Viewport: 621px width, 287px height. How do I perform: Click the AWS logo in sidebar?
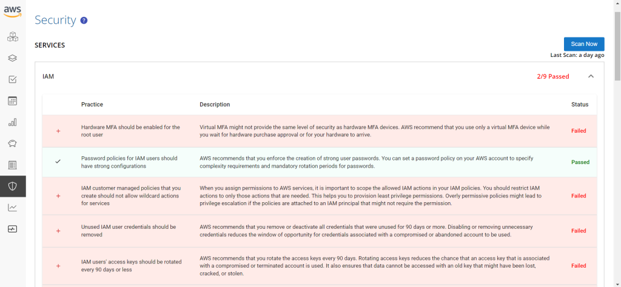pos(13,12)
